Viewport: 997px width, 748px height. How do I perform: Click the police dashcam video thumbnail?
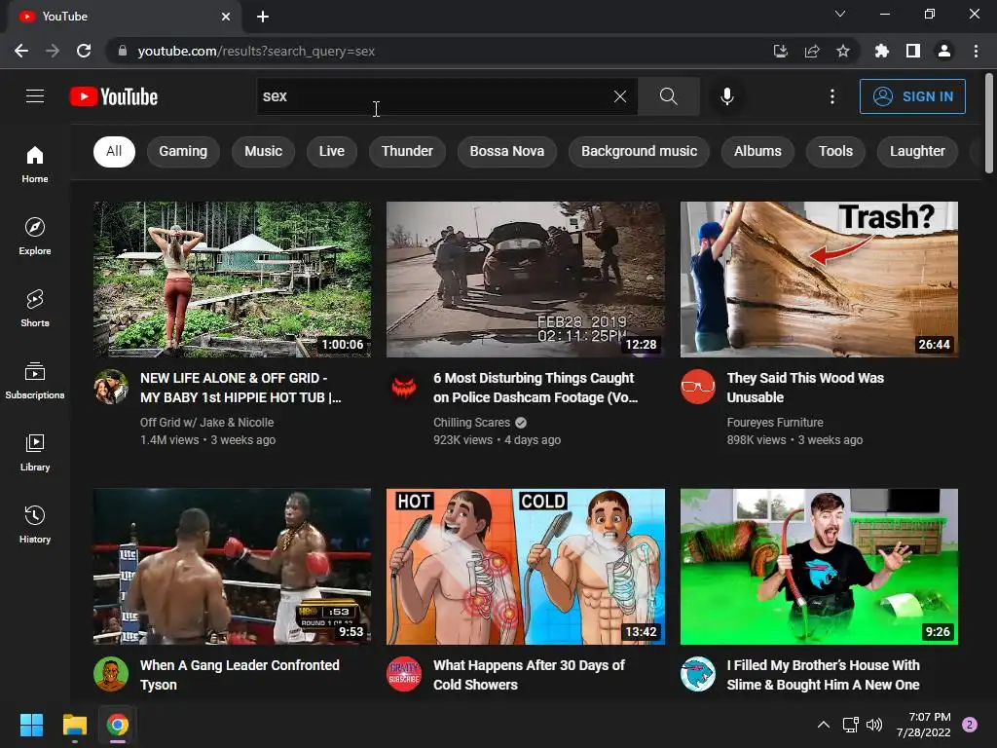pos(526,280)
